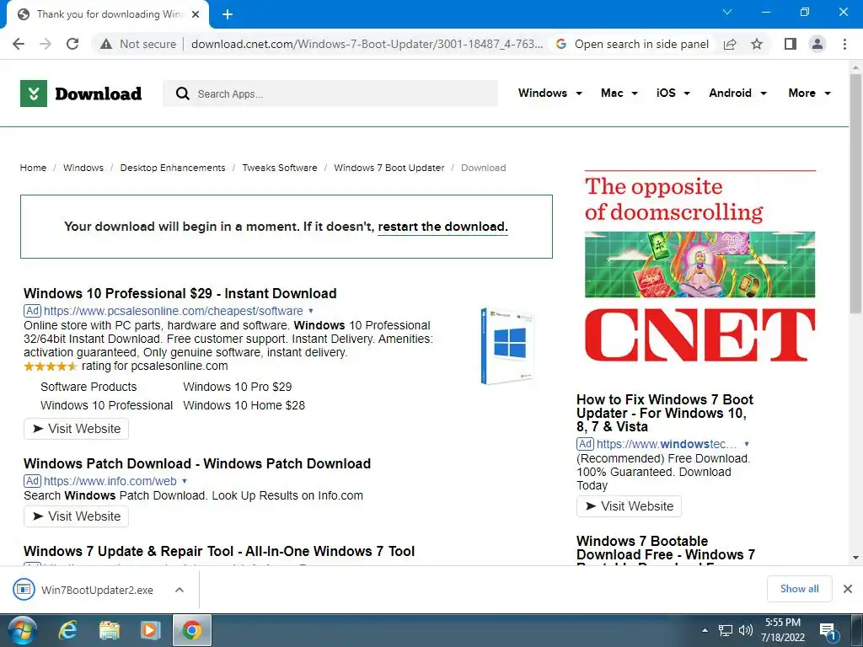The height and width of the screenshot is (647, 863).
Task: Open Windows 10 Home $28 sitelink
Action: point(244,405)
